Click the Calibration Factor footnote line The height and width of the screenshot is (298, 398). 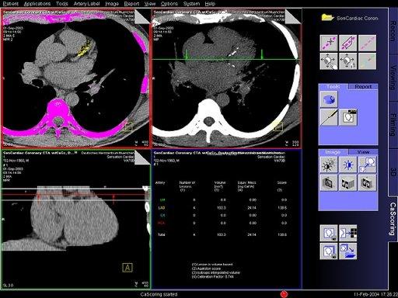click(212, 276)
